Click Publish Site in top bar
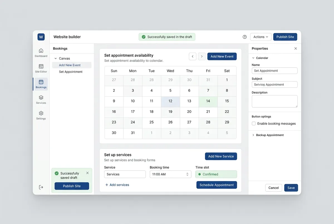Image resolution: width=334 pixels, height=224 pixels. (285, 37)
